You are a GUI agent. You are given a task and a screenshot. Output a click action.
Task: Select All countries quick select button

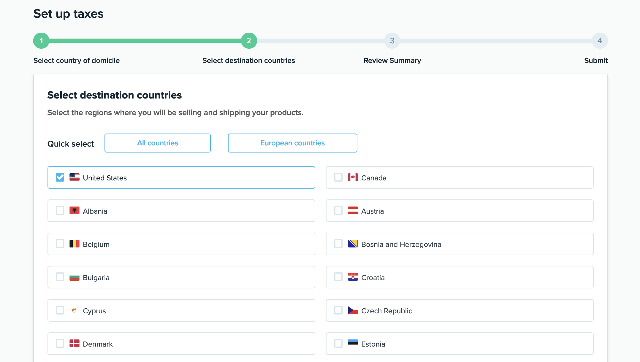coord(158,143)
